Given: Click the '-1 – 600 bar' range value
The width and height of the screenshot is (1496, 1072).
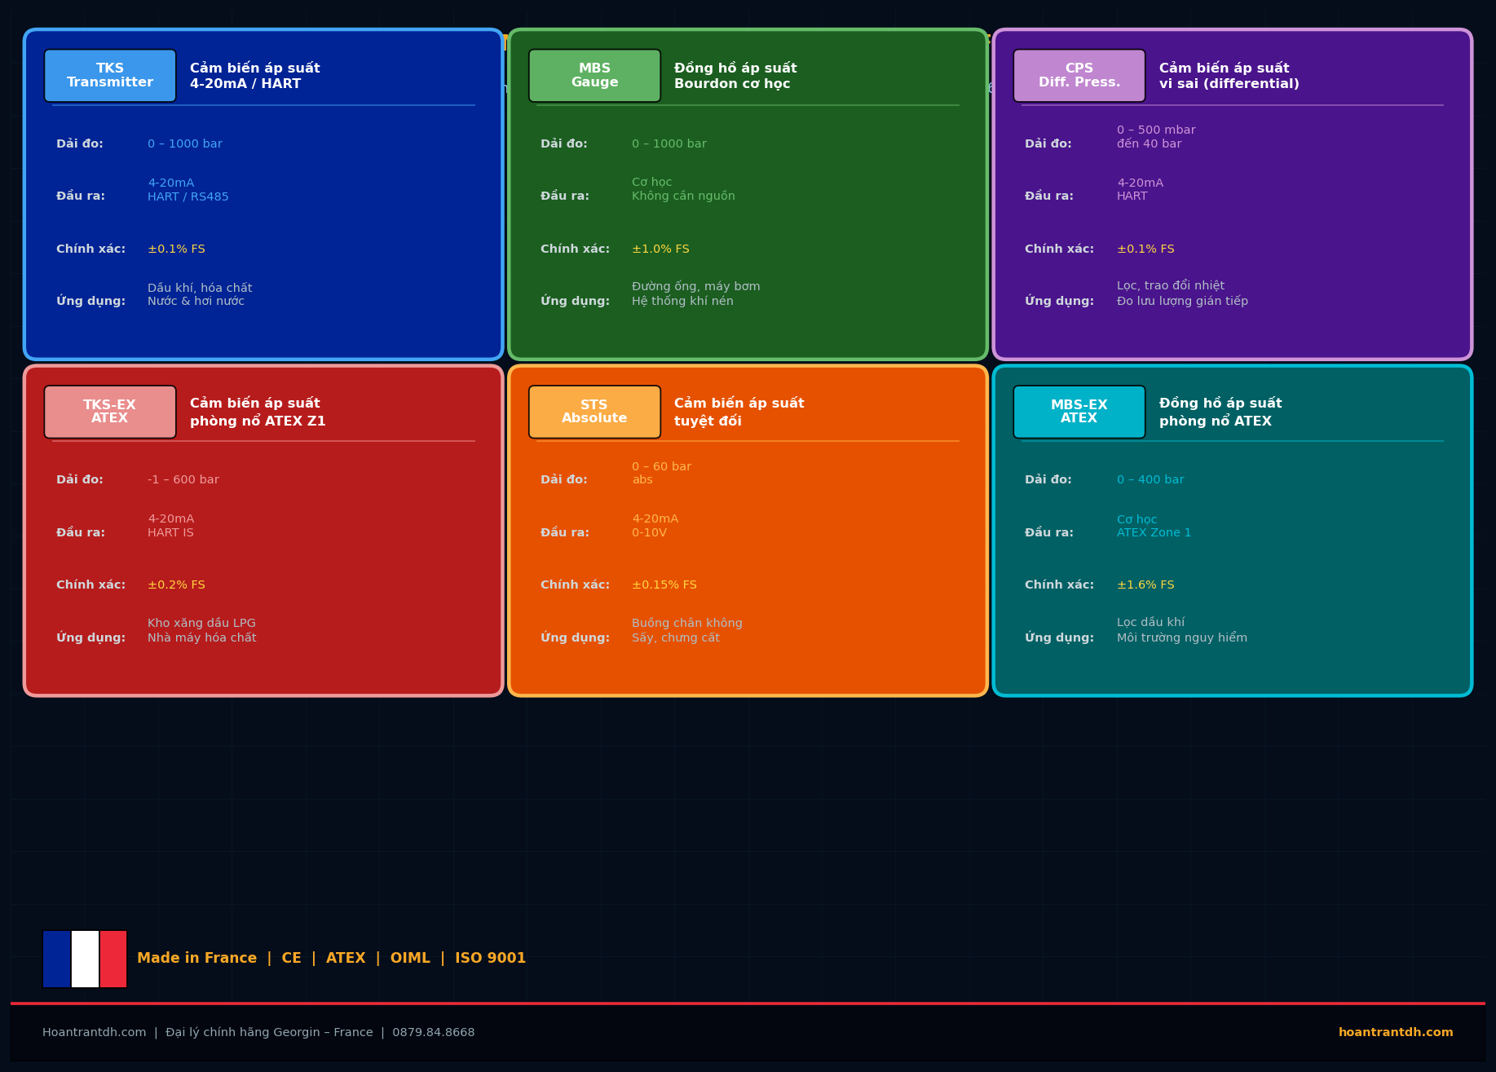Looking at the screenshot, I should (183, 479).
